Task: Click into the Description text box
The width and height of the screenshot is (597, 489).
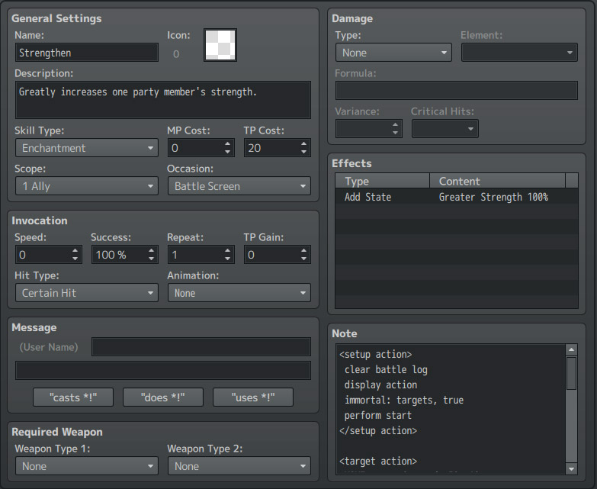Action: coord(163,100)
